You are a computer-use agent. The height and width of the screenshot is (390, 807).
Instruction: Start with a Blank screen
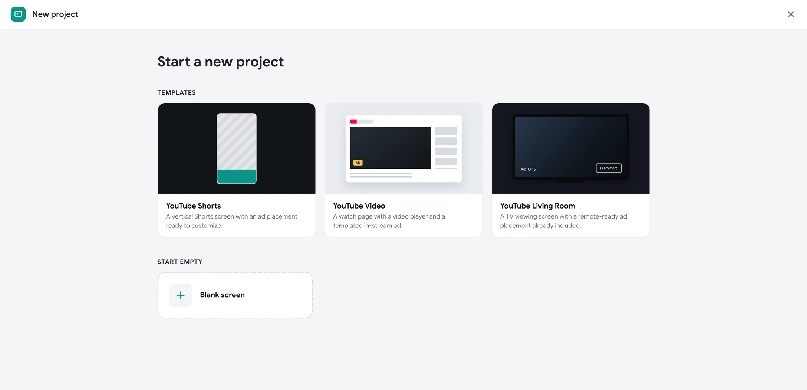pos(235,295)
